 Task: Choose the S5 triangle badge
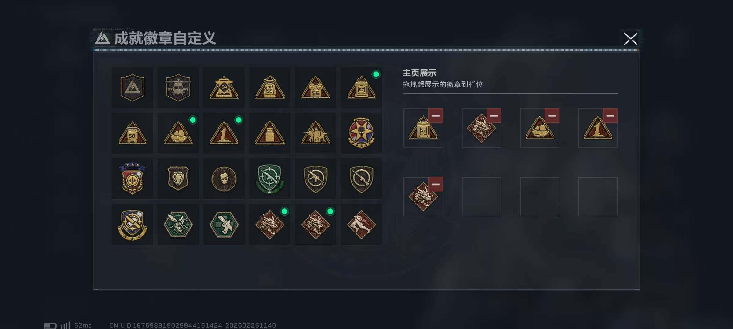click(270, 87)
